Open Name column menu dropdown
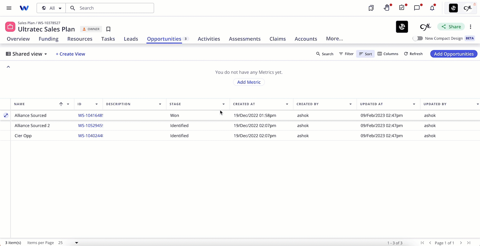The width and height of the screenshot is (480, 246). 68,104
